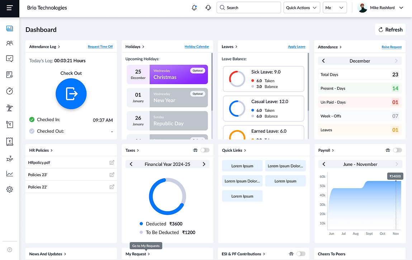Open the hamburger menu icon
The width and height of the screenshot is (412, 260).
(x=9, y=8)
